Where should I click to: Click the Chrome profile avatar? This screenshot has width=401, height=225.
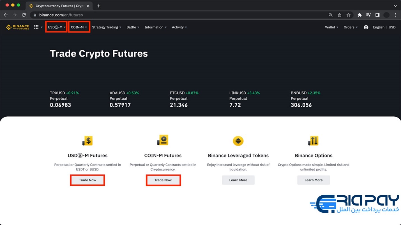pos(386,15)
